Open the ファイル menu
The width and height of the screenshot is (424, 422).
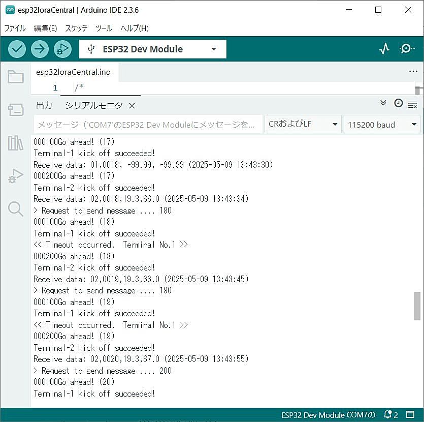(15, 28)
